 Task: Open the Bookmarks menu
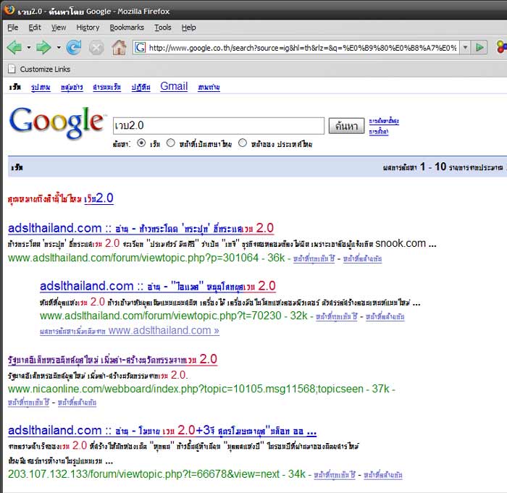[127, 28]
